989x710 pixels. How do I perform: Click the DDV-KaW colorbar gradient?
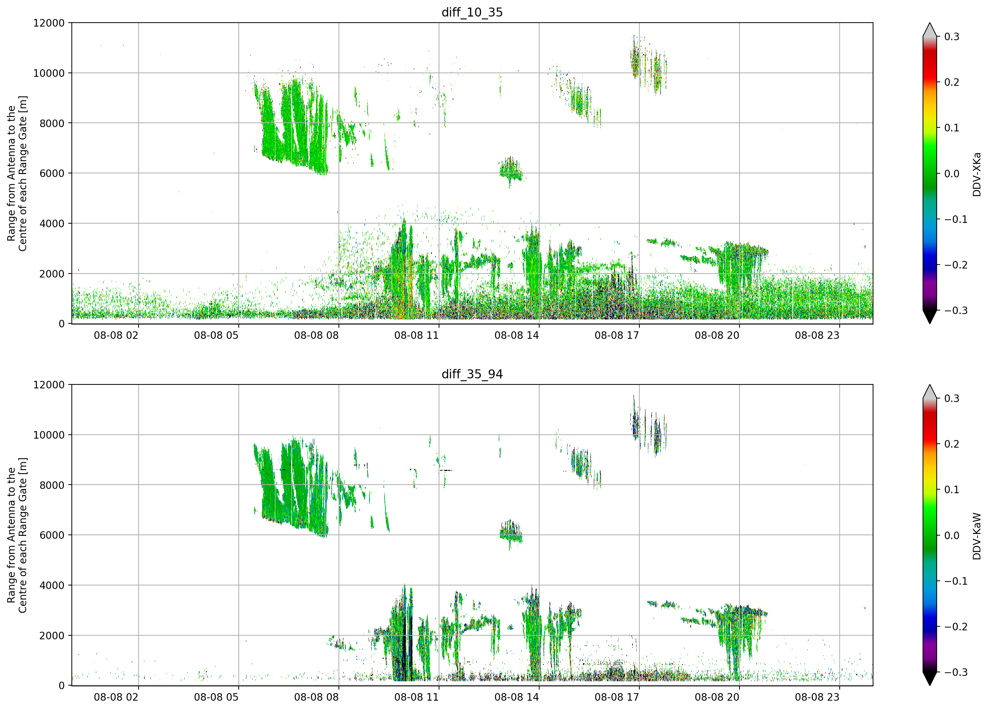pos(930,535)
